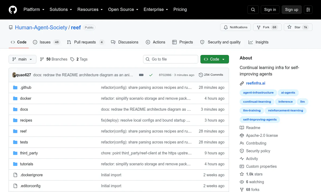Open the tutorials folder
This screenshot has height=192, width=321.
click(x=26, y=164)
